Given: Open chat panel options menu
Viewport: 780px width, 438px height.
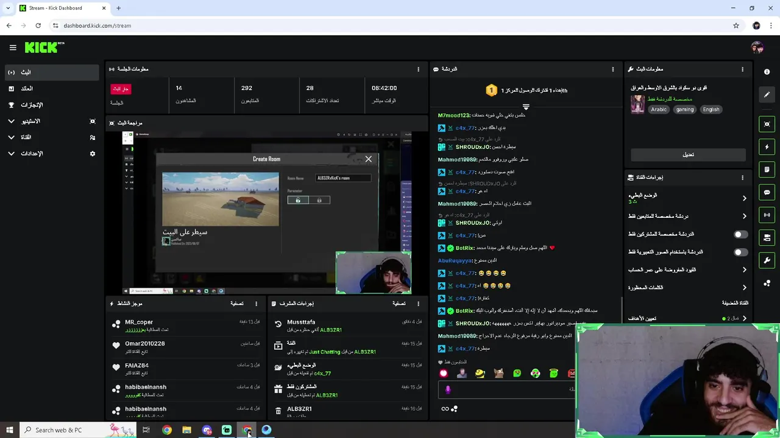Looking at the screenshot, I should pyautogui.click(x=612, y=69).
